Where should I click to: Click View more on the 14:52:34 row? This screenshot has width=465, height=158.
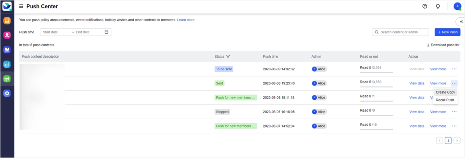pos(438,126)
